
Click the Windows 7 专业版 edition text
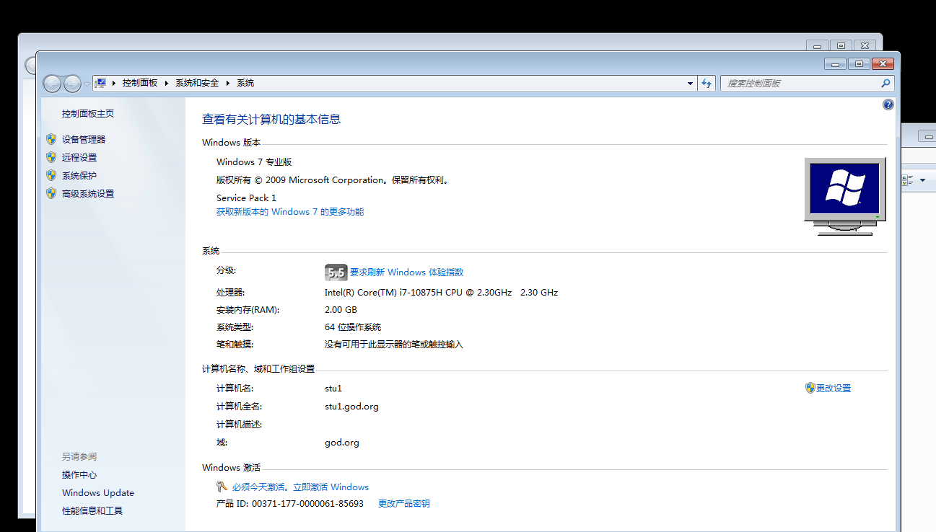pos(254,162)
